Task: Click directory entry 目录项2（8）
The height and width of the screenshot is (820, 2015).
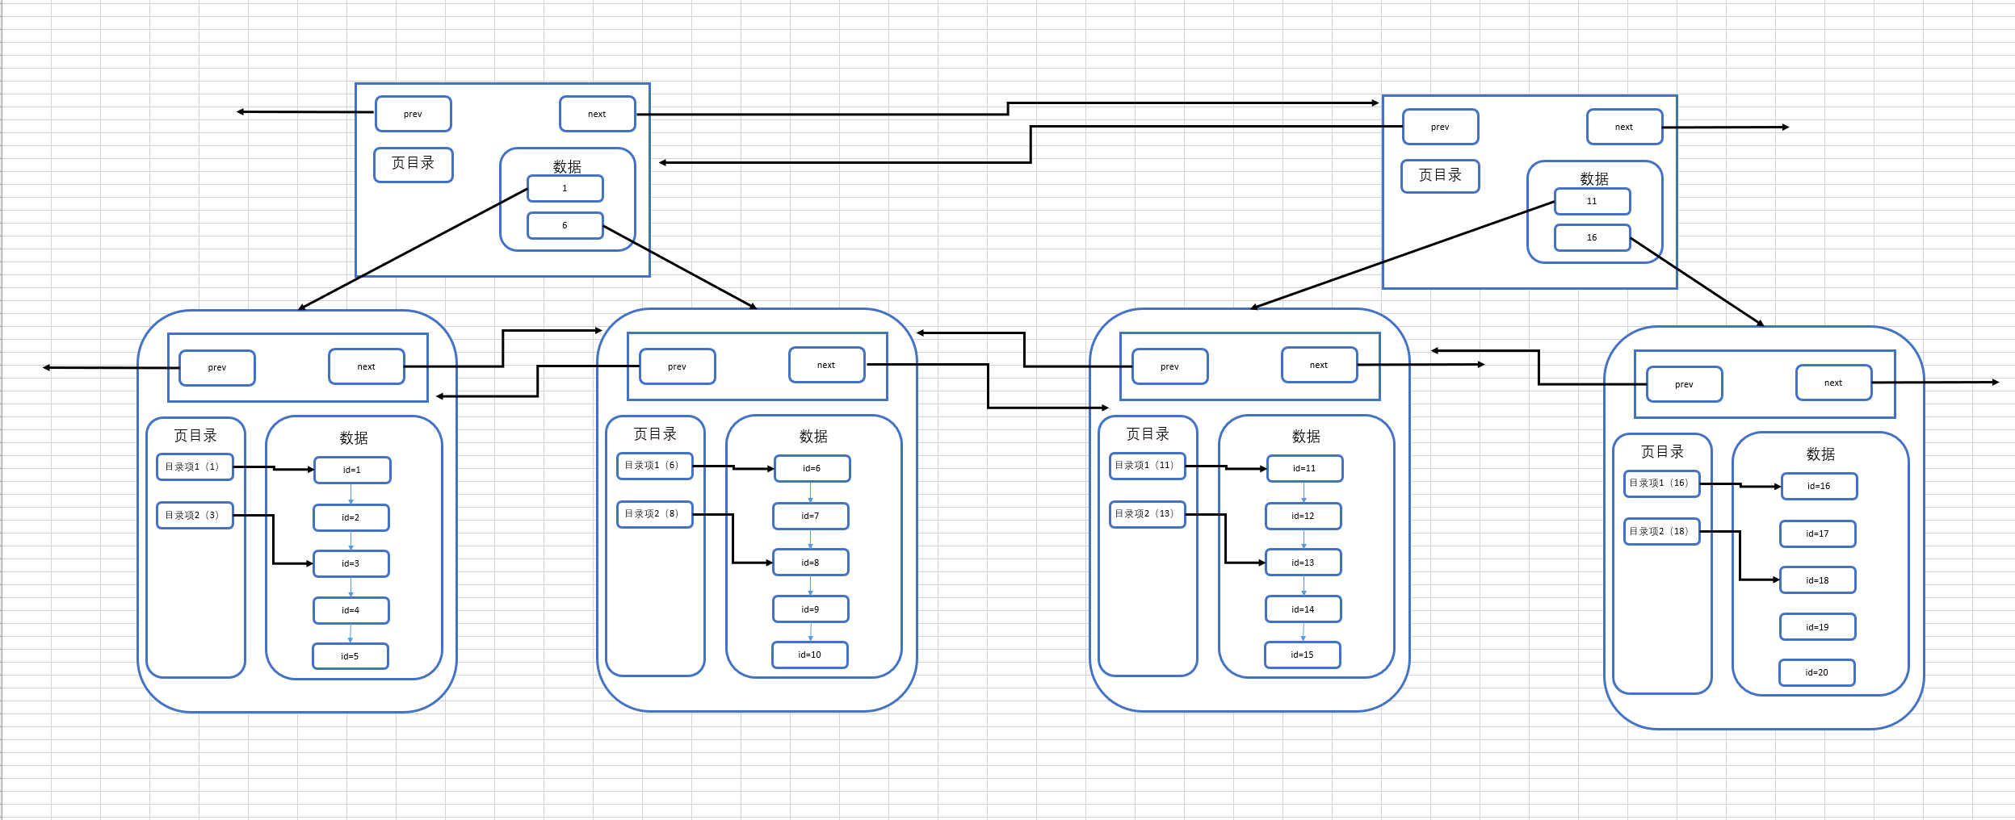Action: pos(654,514)
